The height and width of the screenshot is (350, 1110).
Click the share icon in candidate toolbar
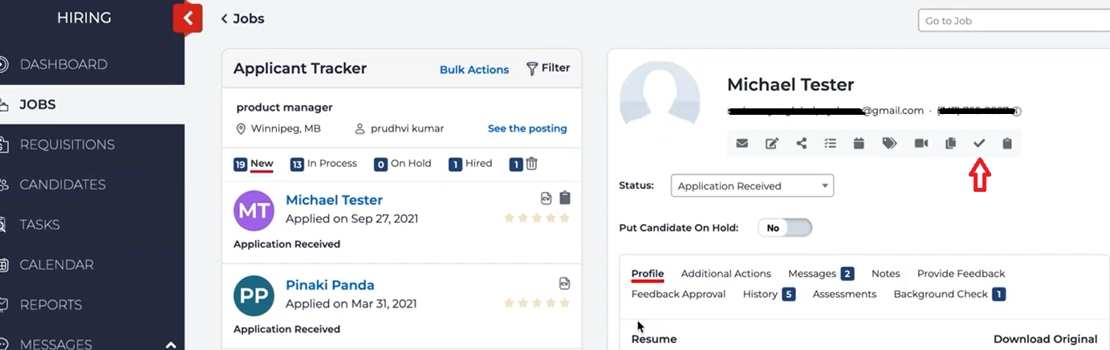pyautogui.click(x=801, y=144)
